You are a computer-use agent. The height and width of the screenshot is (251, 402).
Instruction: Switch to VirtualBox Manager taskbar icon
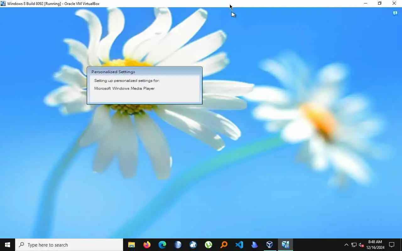[x=270, y=245]
